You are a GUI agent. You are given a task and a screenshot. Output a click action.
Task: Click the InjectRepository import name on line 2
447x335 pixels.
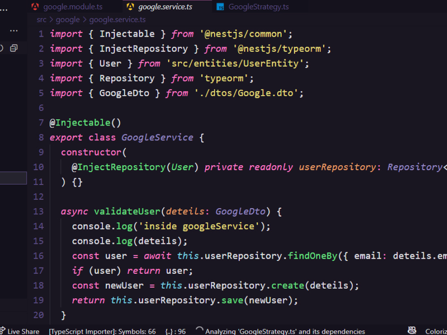(143, 49)
